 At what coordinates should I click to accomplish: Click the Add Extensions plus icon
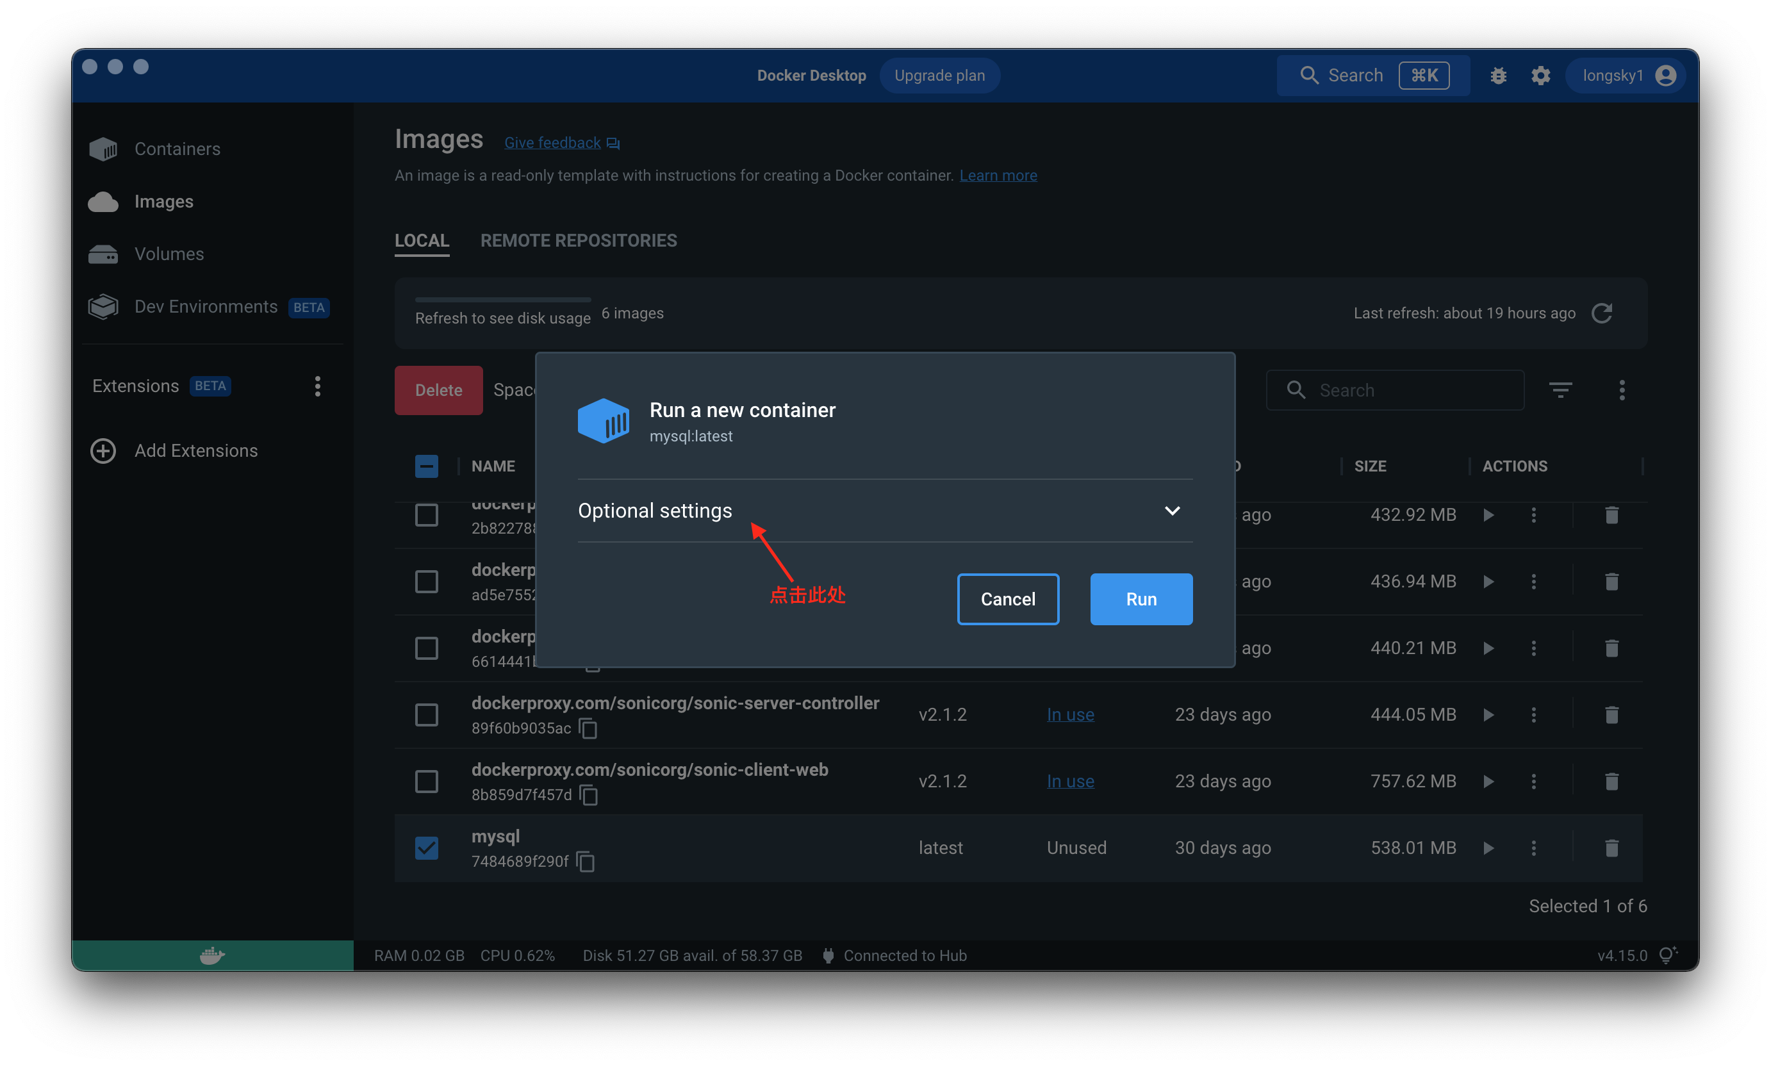tap(103, 450)
